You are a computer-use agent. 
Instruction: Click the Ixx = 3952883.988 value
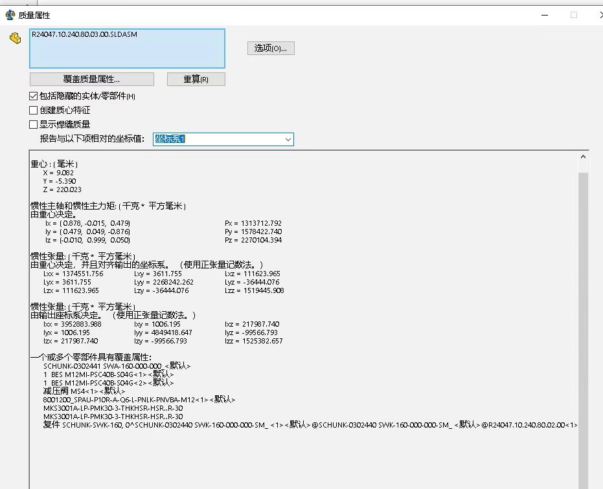pos(73,324)
